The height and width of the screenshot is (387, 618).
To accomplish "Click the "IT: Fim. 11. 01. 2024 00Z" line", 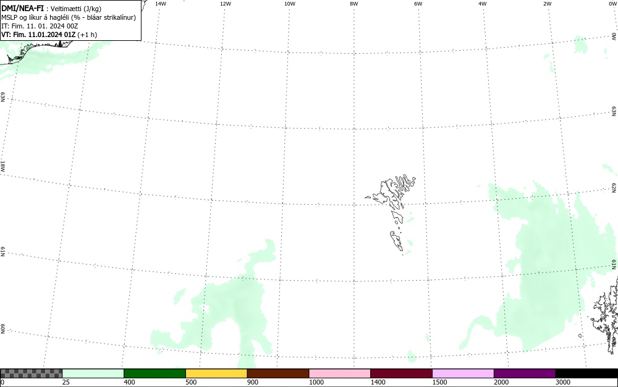I will pos(40,26).
